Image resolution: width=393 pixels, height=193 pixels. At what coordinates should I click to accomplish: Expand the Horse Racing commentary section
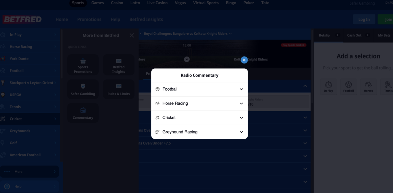[199, 103]
